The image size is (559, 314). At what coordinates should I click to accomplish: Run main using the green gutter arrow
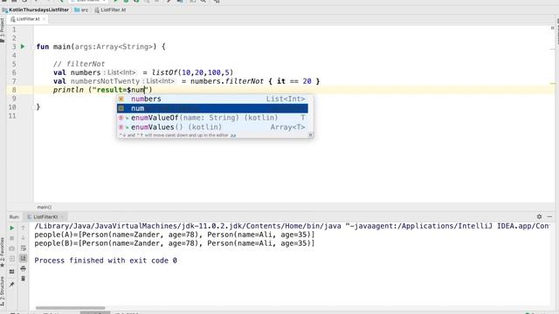coord(23,46)
